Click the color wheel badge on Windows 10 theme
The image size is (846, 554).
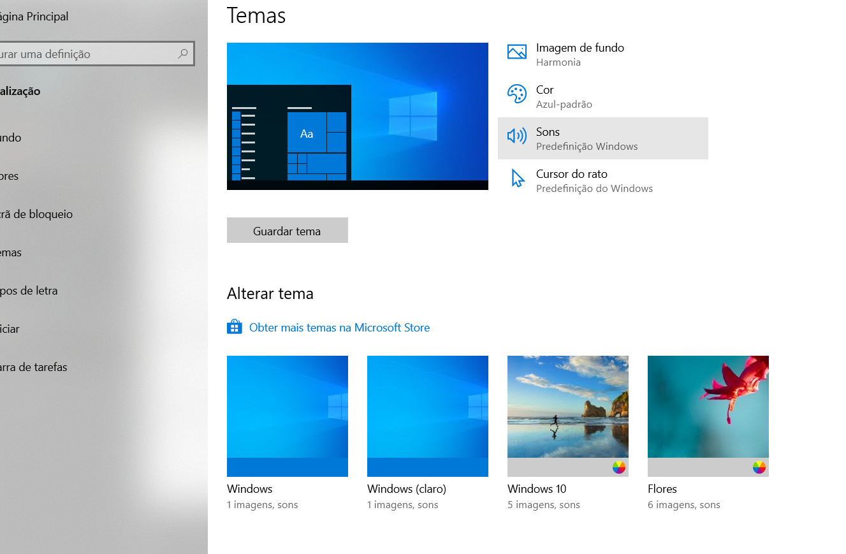pos(618,466)
